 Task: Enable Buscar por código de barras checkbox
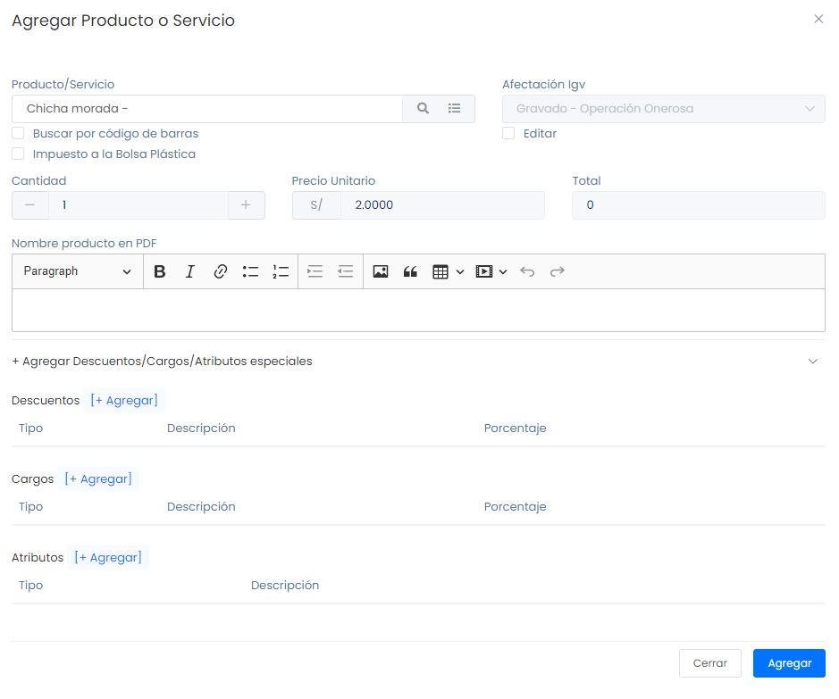(18, 134)
